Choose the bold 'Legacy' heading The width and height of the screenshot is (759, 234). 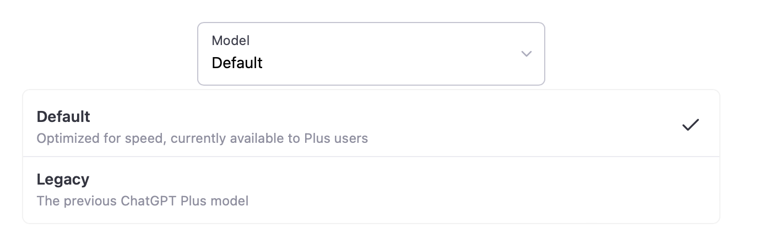[63, 180]
